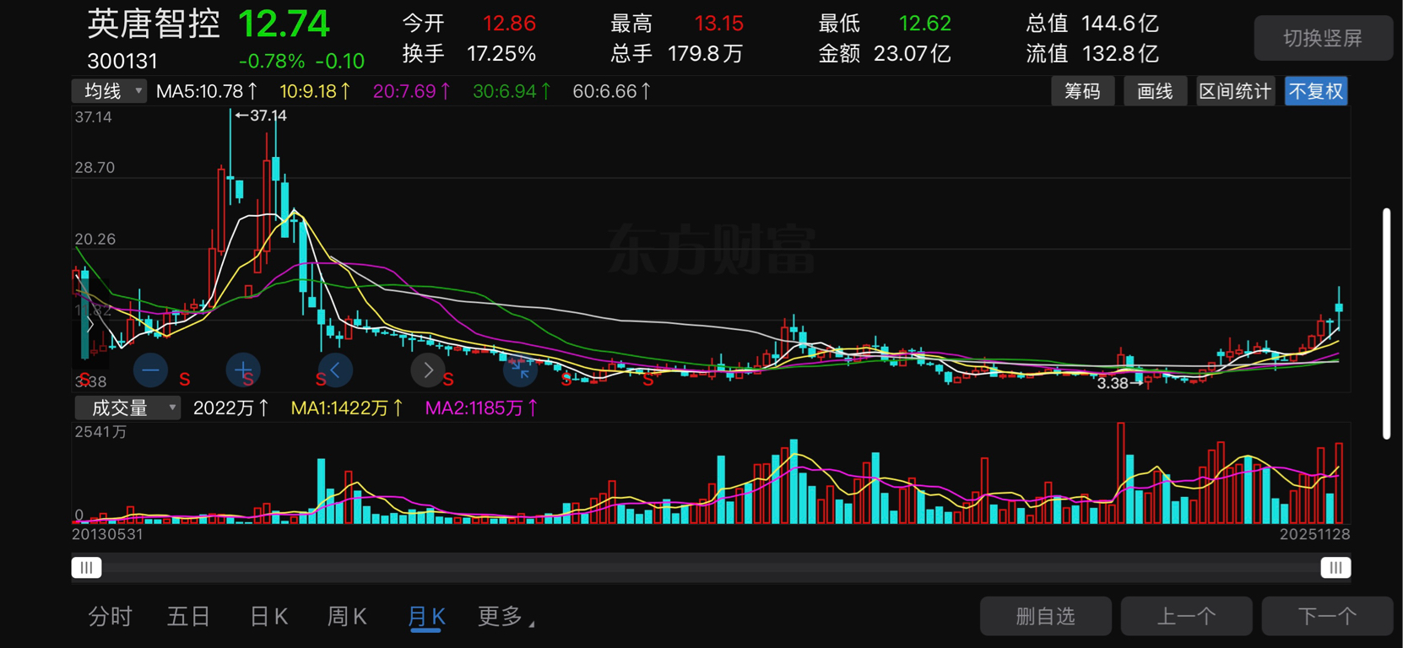Screen dimensions: 1403x648
Task: Toggle 不复权 price adjustment mode
Action: (x=1316, y=91)
